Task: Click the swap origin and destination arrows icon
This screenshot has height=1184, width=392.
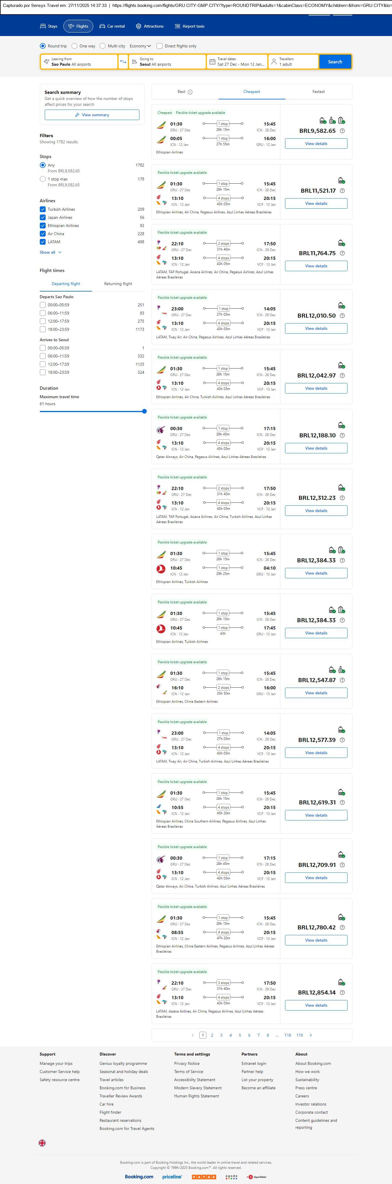Action: (123, 62)
